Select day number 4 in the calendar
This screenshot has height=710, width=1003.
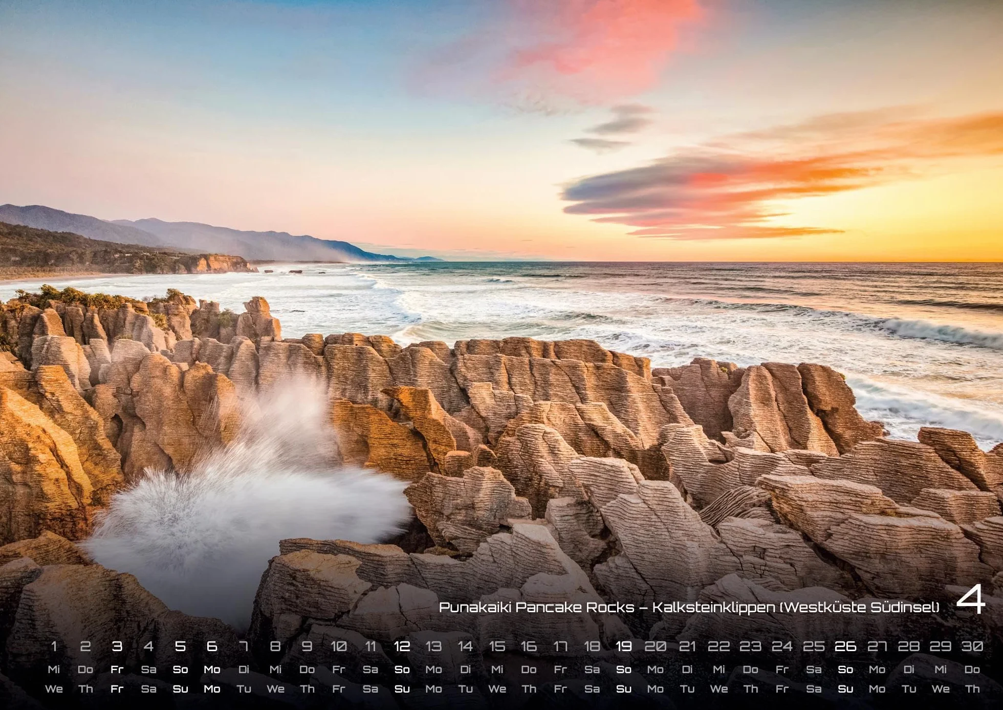[x=148, y=647]
